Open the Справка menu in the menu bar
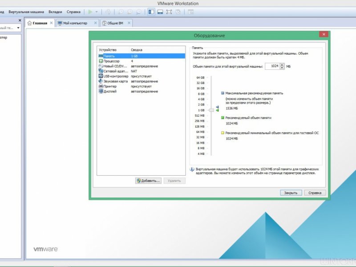Screen dimensions: 356x267 (73, 12)
